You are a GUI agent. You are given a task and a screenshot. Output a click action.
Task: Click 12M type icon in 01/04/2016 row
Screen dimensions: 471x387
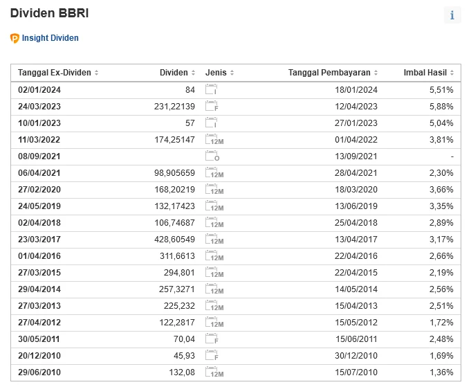click(214, 255)
